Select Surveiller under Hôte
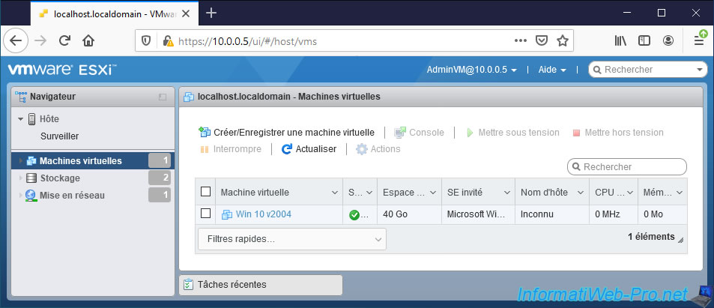Viewport: 714px width, 308px height. [x=60, y=136]
